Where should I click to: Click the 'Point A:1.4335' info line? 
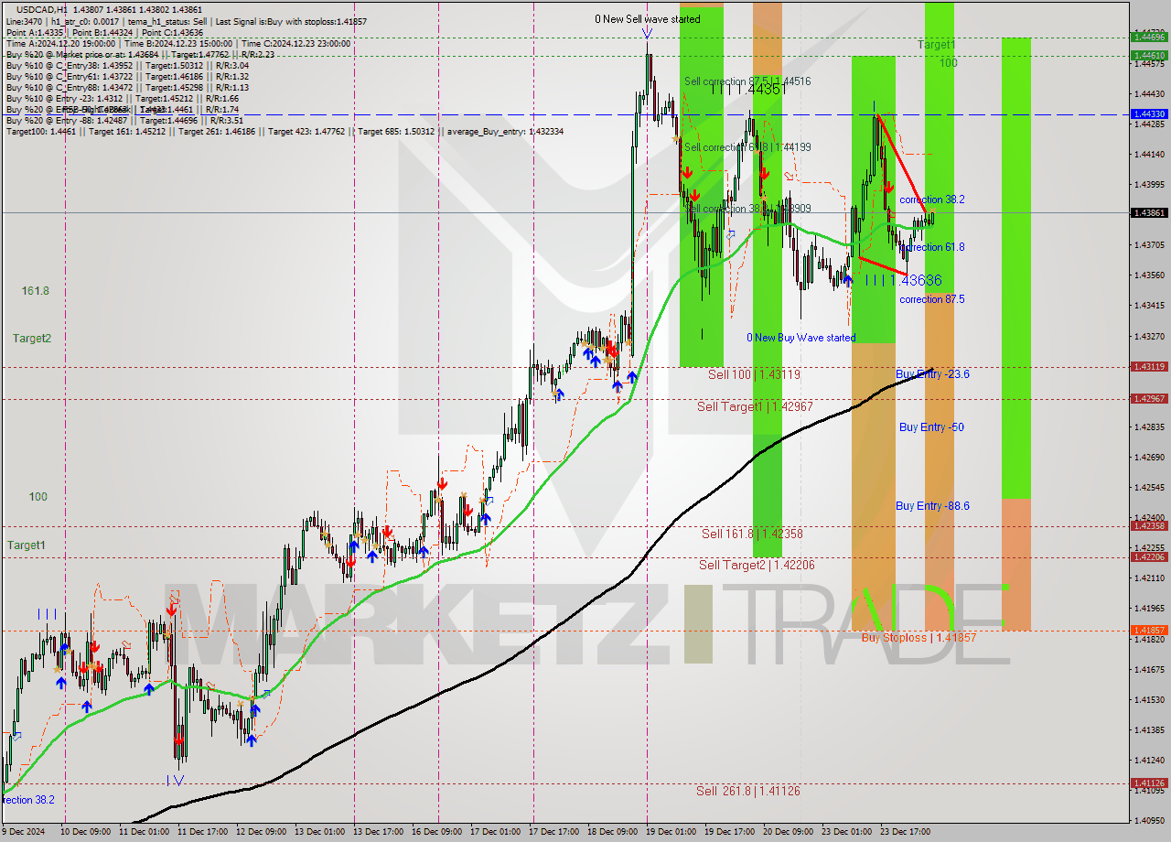click(35, 32)
